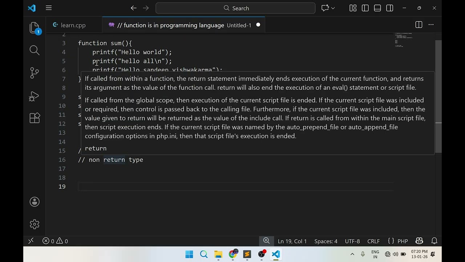Click Ln 19, Col 1 in status bar

(292, 241)
